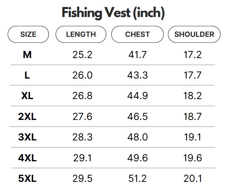Screen dimensions: 226x194
Task: Select the CHEST column header
Action: click(137, 34)
